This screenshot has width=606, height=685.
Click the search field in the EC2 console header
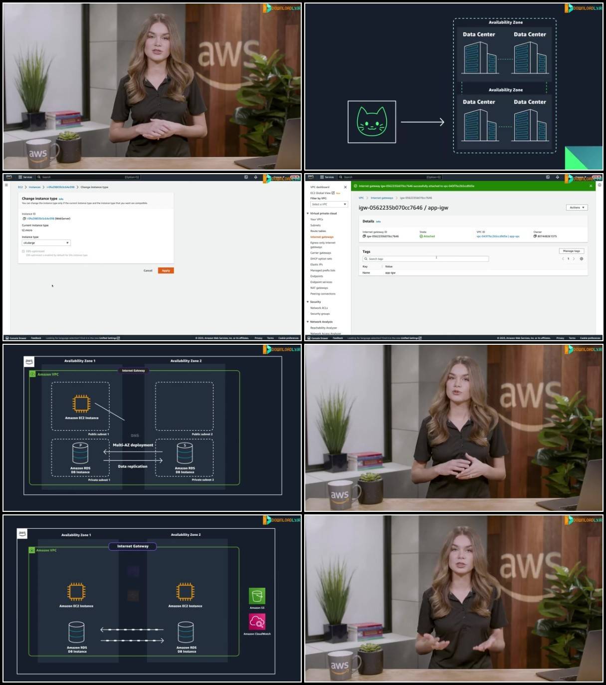89,177
